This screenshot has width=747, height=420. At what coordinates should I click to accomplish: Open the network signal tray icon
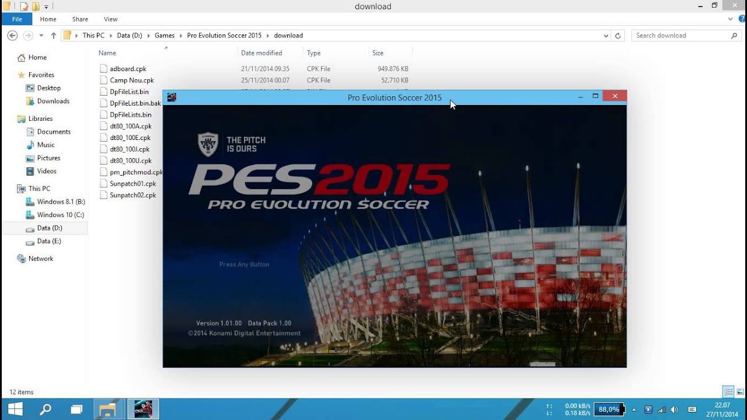point(662,409)
